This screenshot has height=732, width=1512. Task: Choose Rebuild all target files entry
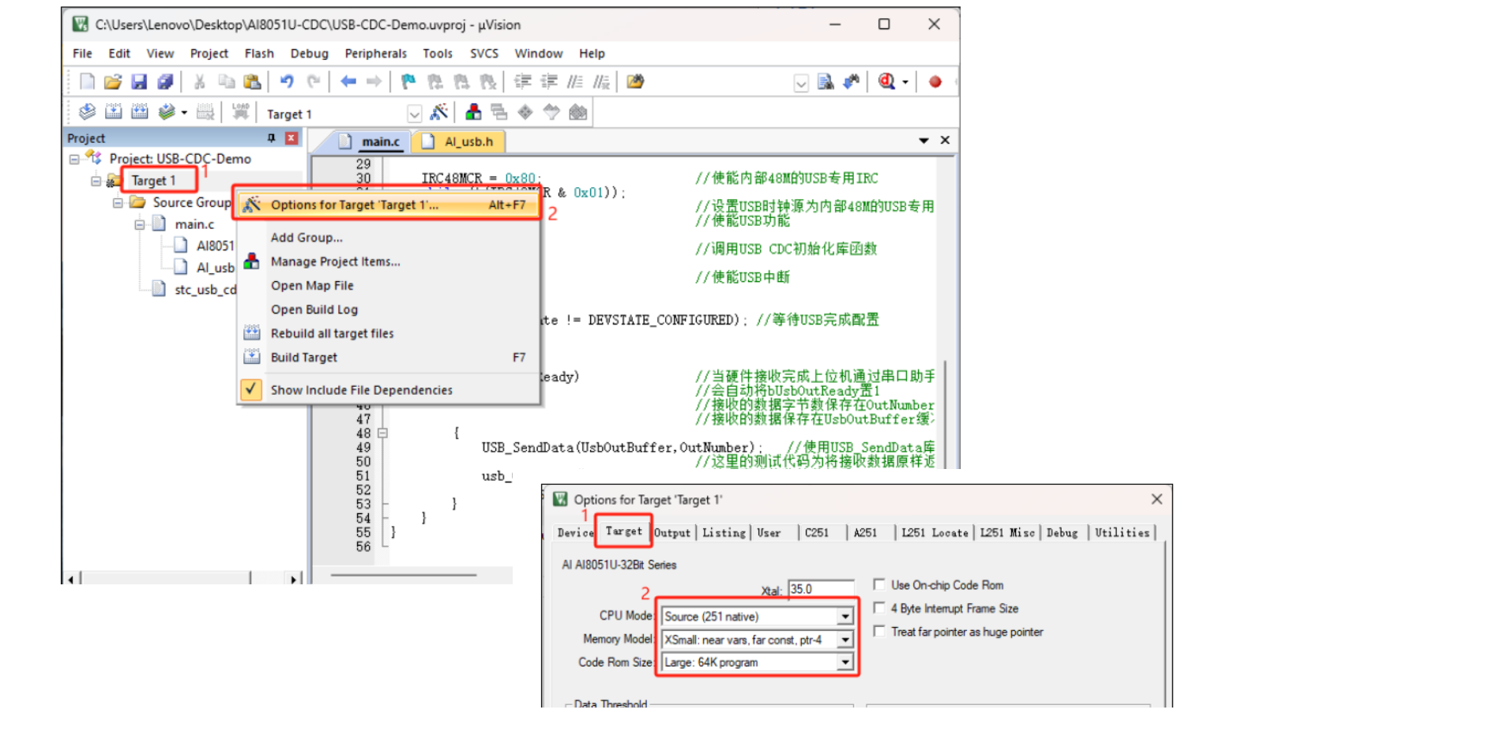[x=332, y=333]
